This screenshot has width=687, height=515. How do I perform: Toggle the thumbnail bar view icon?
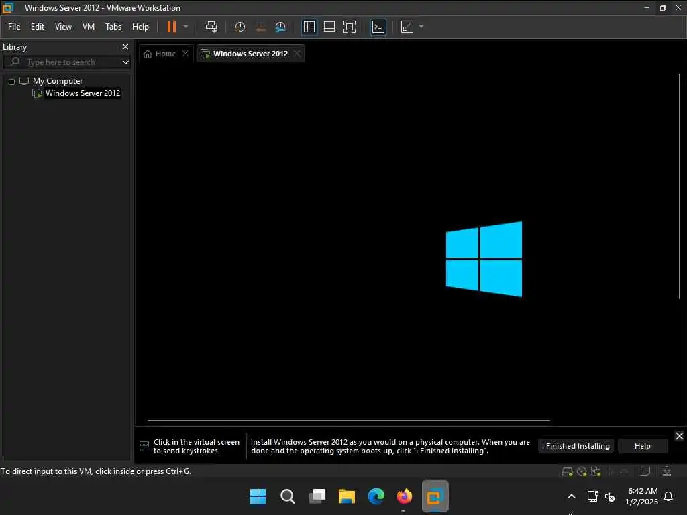click(329, 27)
